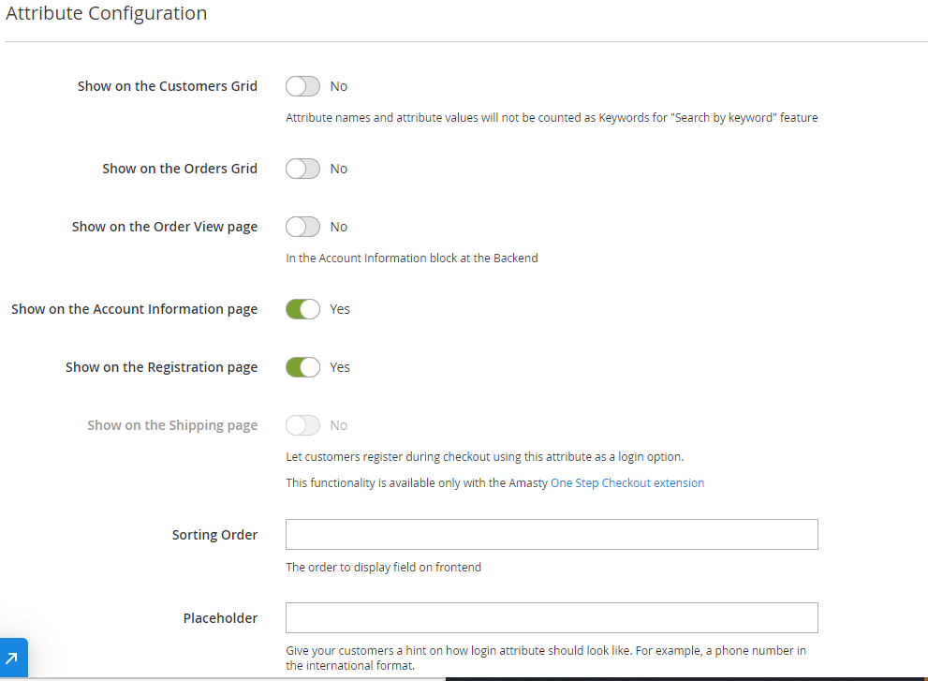Disable the Show on the Account Information page switch
The height and width of the screenshot is (681, 928).
[x=302, y=309]
